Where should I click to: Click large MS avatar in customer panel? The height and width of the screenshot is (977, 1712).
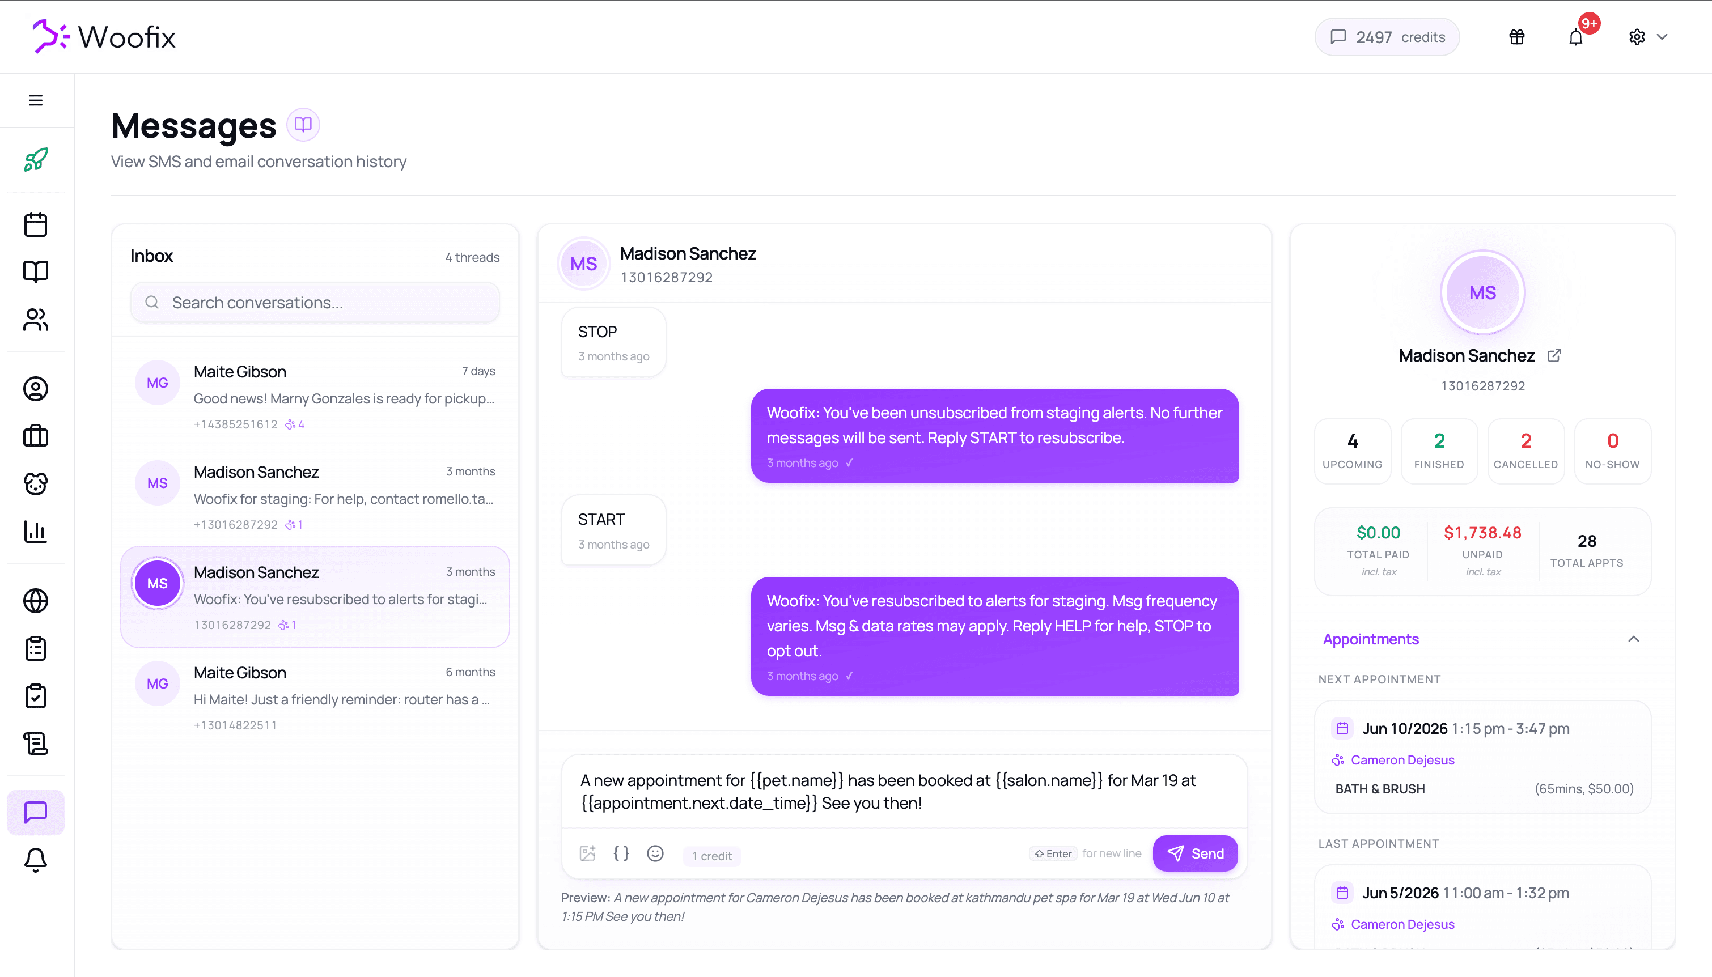tap(1482, 292)
